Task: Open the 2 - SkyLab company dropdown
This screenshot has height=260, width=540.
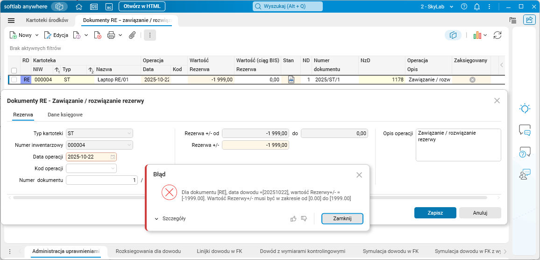Action: tap(437, 6)
